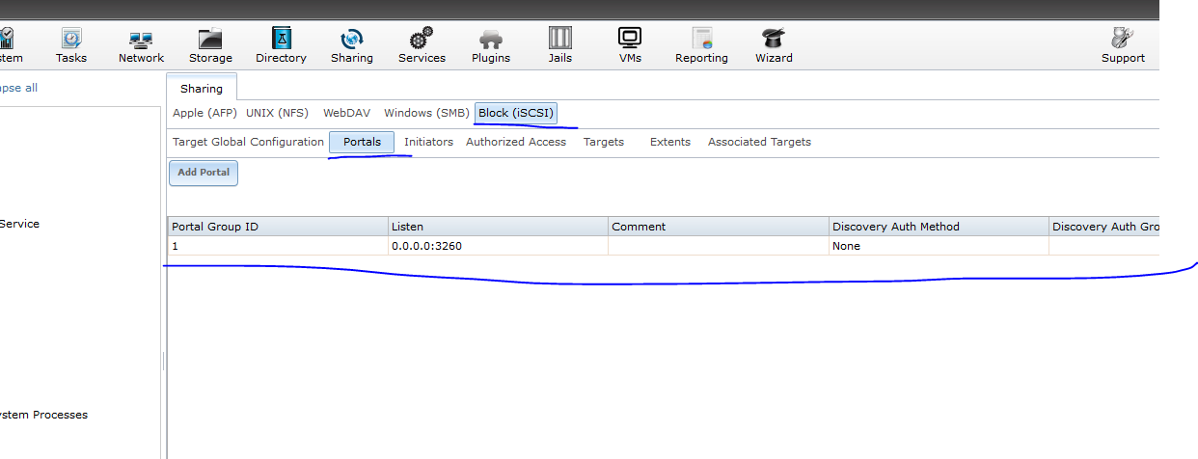Screen dimensions: 1198x459
Task: Open the Network toolbar icon
Action: tap(141, 45)
